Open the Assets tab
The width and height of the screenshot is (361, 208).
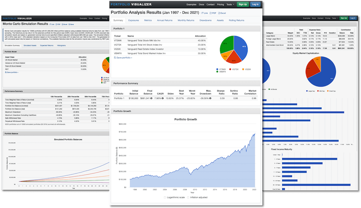(220, 20)
